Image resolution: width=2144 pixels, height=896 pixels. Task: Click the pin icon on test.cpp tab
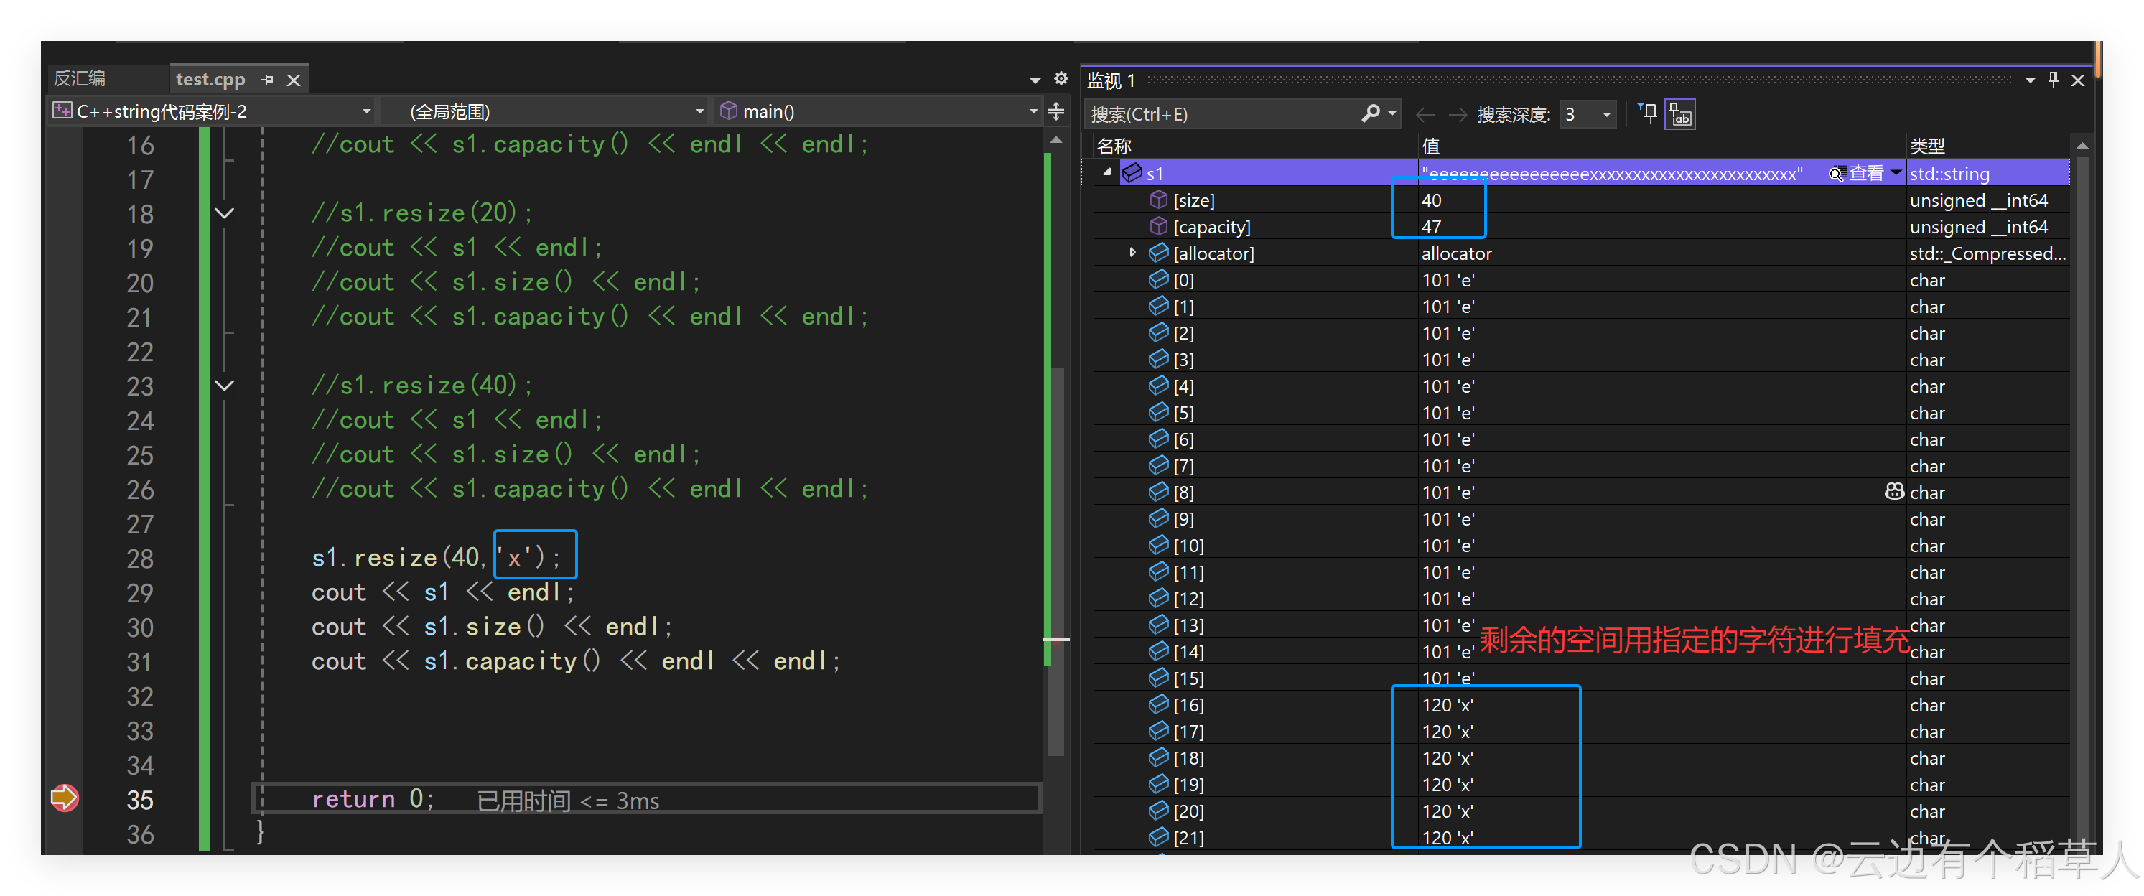[267, 80]
